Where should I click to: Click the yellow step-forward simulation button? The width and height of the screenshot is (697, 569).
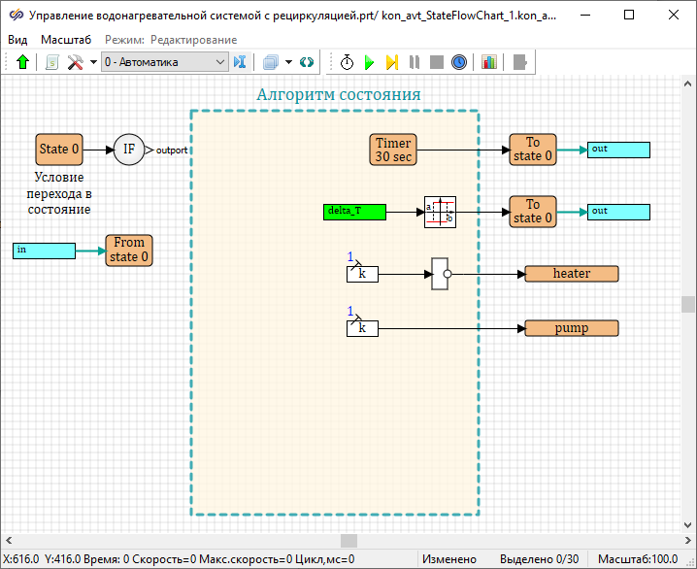(x=391, y=62)
